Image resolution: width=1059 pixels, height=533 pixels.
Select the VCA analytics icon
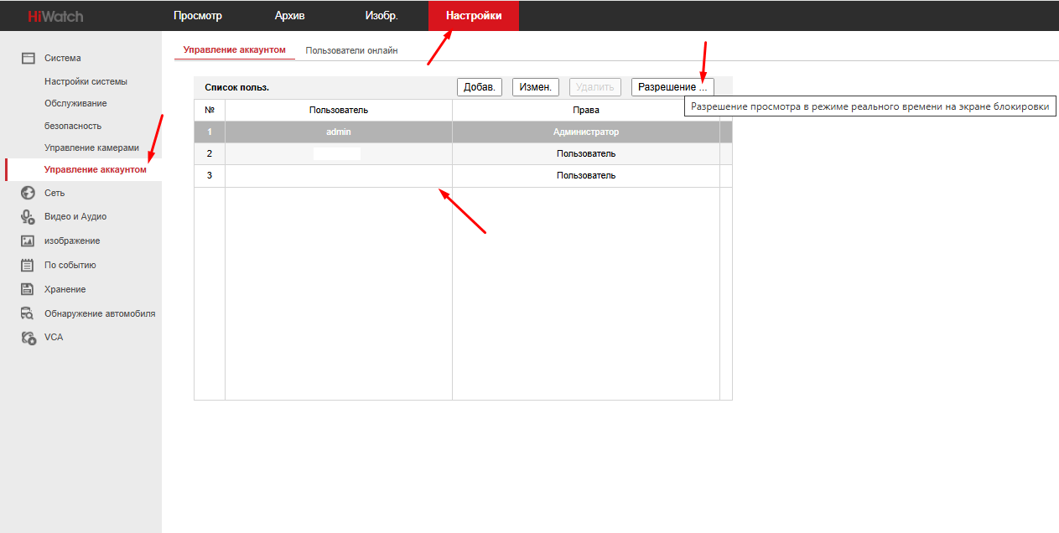click(28, 338)
